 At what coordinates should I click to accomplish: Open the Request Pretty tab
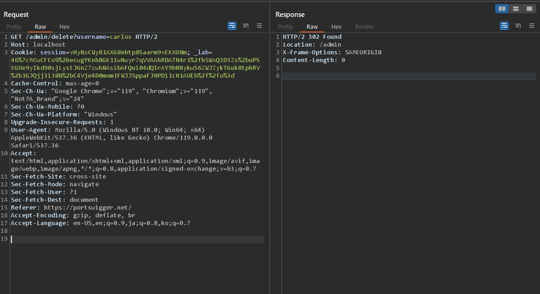pyautogui.click(x=13, y=27)
